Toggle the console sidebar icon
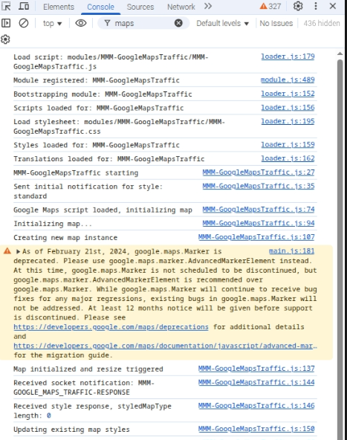Screen dimensions: 347x440 tap(6, 23)
